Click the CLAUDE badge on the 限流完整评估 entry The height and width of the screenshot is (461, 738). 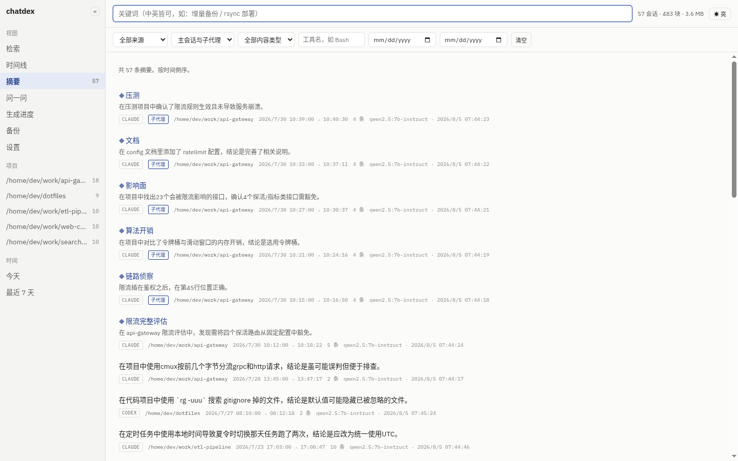pyautogui.click(x=131, y=345)
